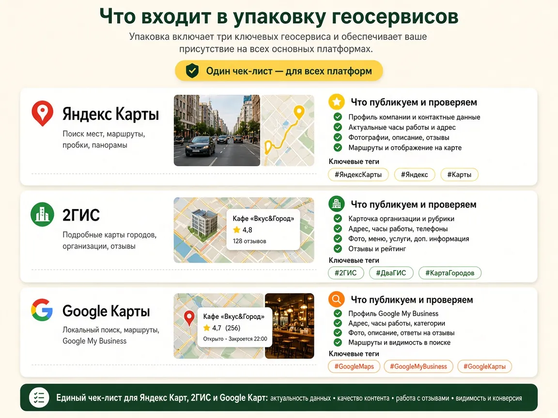Click the Подробные карты городов description text

click(109, 240)
